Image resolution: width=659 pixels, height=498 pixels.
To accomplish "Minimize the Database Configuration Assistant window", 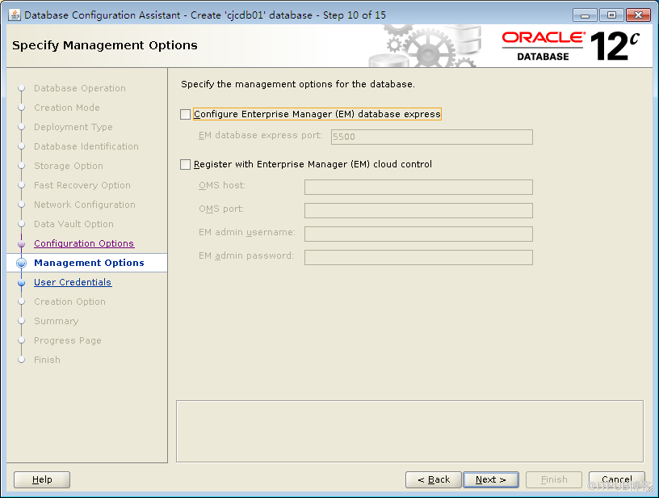I will (x=585, y=15).
